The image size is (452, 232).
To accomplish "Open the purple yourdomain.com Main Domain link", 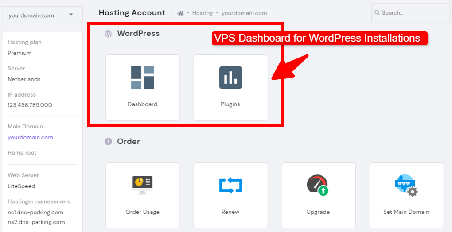I will pyautogui.click(x=31, y=137).
